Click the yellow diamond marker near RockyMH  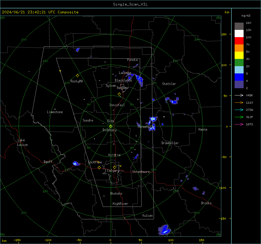point(77,76)
